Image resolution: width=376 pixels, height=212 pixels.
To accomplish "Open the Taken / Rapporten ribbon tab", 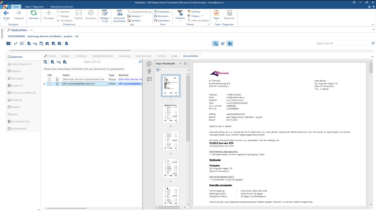I will tap(34, 6).
